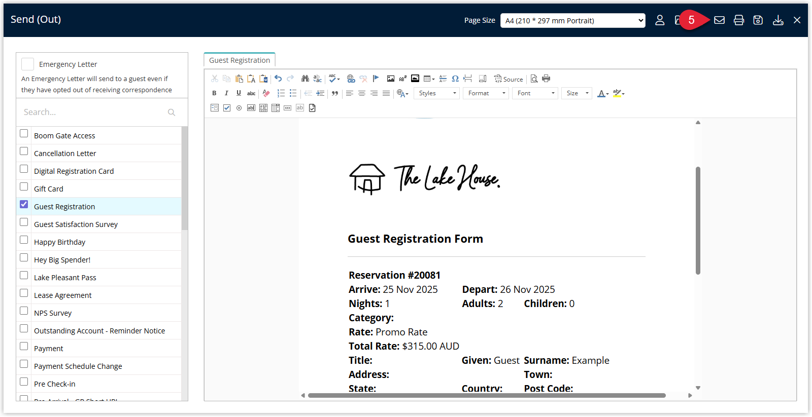Select the NPS Survey template row
Image resolution: width=812 pixels, height=417 pixels.
point(99,313)
